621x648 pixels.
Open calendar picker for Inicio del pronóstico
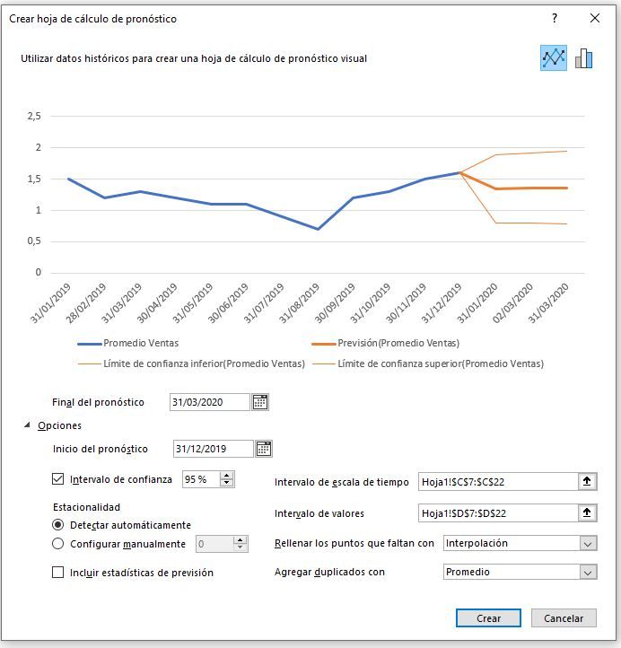point(264,449)
